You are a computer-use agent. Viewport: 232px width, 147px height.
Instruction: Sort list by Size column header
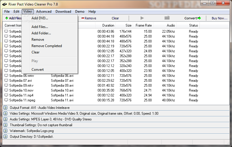click(x=124, y=25)
